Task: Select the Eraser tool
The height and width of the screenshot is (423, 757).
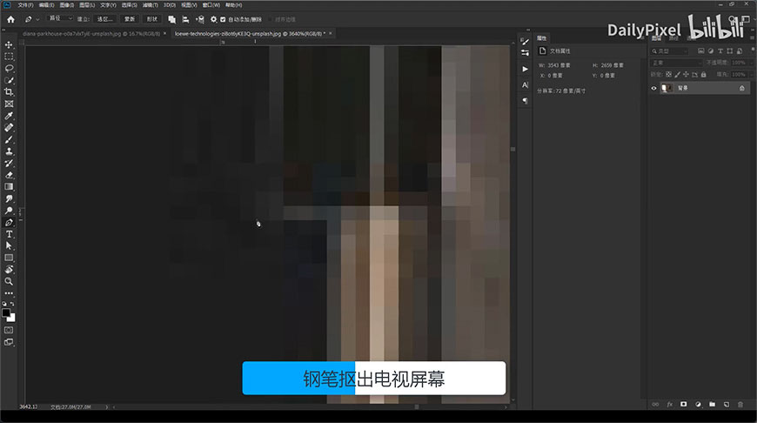Action: pyautogui.click(x=9, y=175)
